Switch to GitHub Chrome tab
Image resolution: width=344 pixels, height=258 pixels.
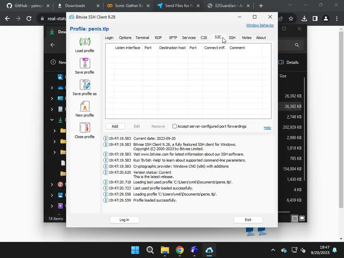28,6
